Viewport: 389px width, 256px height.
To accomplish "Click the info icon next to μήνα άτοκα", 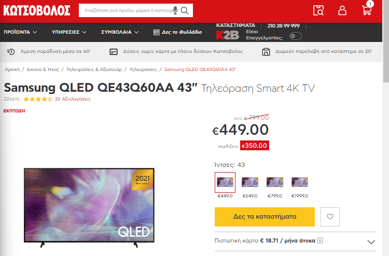I will 320,240.
